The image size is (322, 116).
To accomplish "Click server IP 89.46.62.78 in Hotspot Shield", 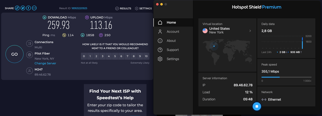I will click(243, 85).
